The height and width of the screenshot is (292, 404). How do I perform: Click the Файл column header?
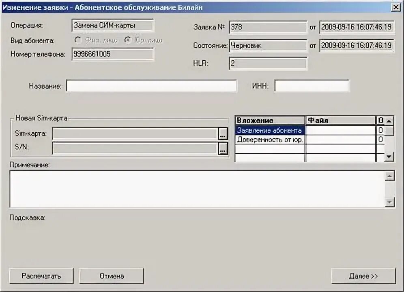[x=341, y=120]
